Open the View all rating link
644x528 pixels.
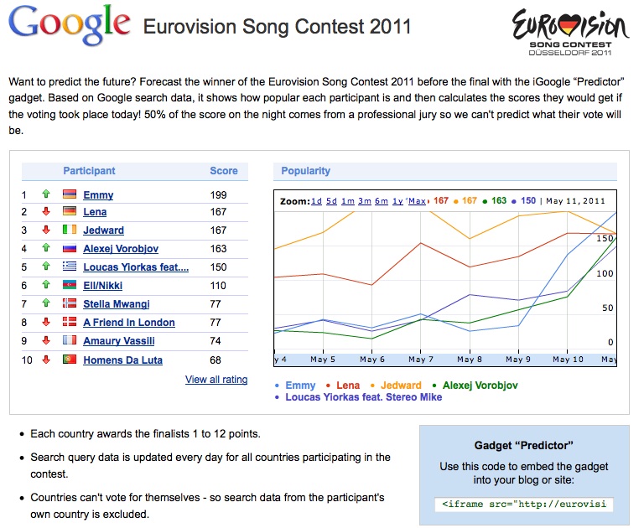tap(216, 380)
